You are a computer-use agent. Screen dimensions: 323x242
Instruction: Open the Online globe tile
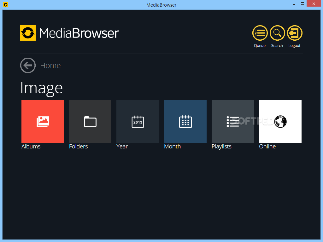[x=280, y=121]
